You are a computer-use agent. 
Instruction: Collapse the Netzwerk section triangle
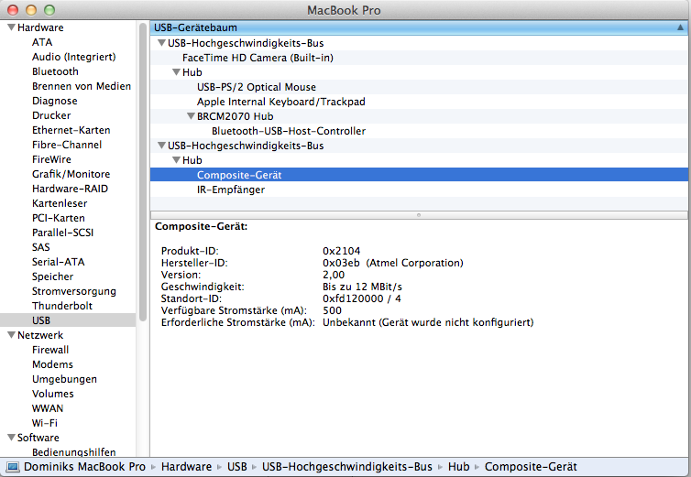pos(12,335)
